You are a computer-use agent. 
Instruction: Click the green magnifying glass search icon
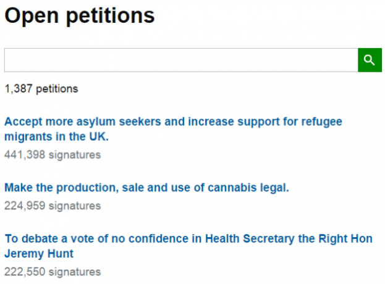click(370, 60)
